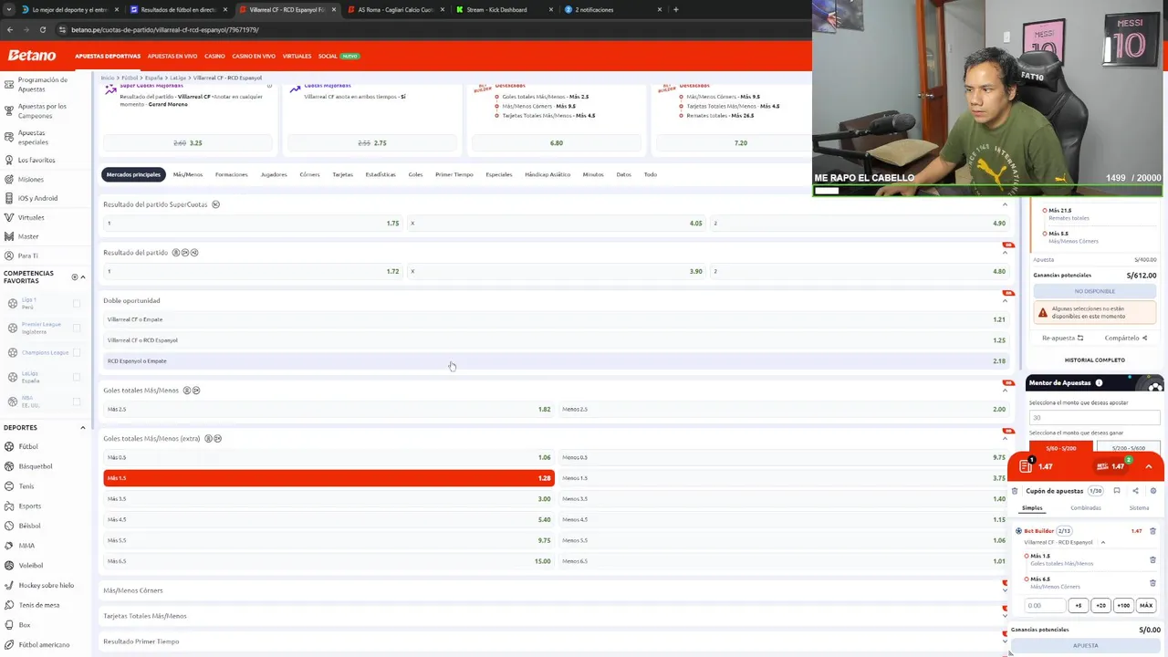Click the iOS y Android icon
The image size is (1168, 657).
pyautogui.click(x=9, y=198)
